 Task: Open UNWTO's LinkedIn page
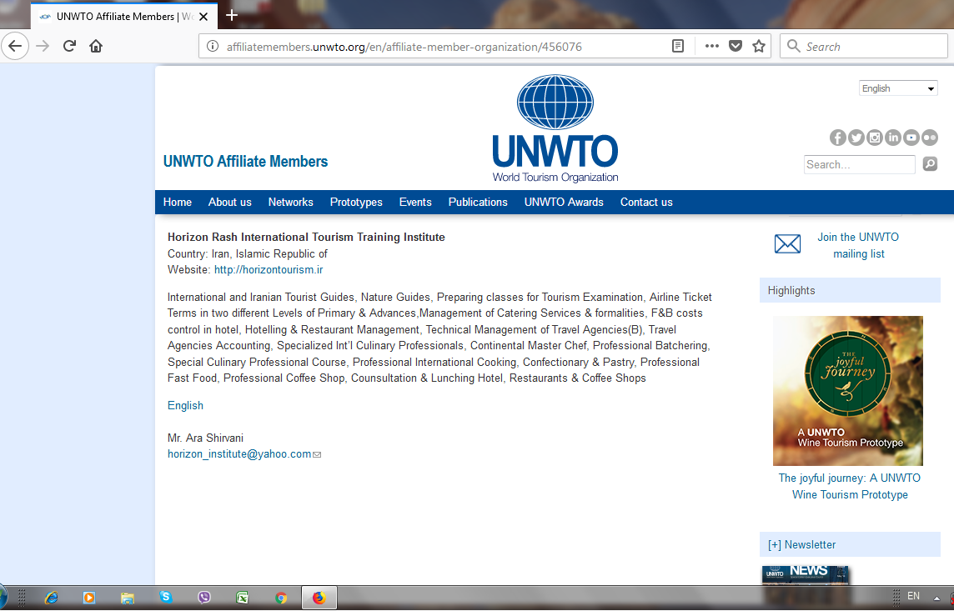click(x=892, y=138)
